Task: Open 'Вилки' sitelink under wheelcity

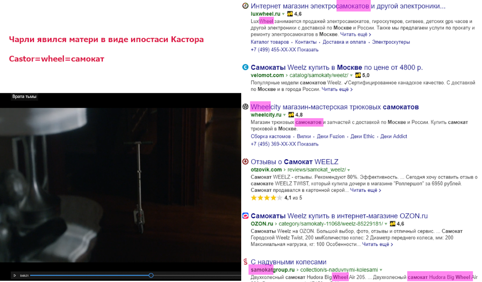Action: tap(304, 136)
